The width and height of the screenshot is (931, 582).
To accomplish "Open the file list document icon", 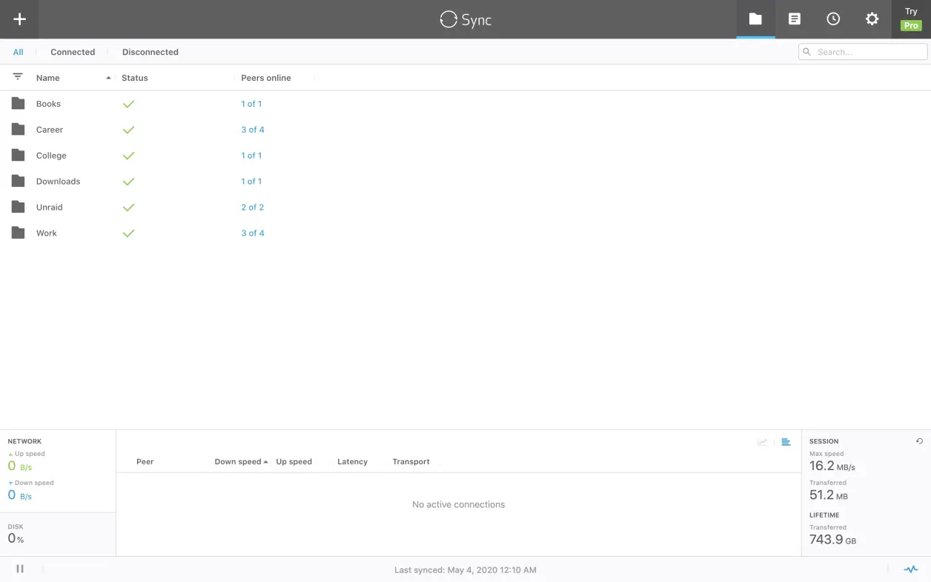I will 795,19.
